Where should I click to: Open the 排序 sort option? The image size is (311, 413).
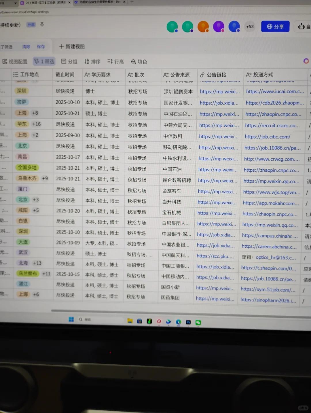point(93,61)
